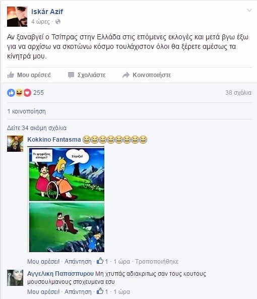
Task: Open Iskár Azif profile picture
Action: coord(17,17)
